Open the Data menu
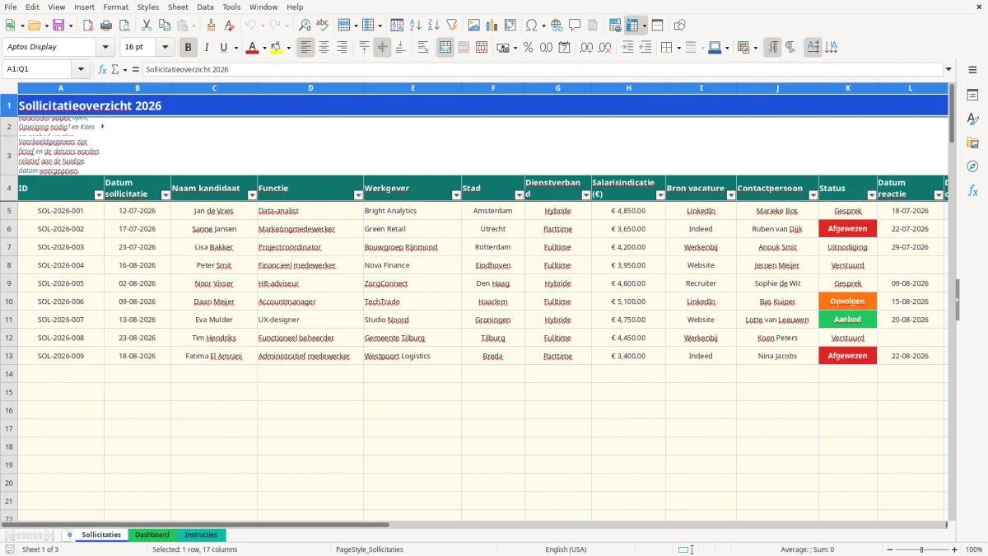The height and width of the screenshot is (556, 988). tap(206, 7)
